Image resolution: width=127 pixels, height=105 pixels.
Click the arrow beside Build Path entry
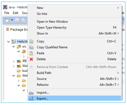coord(118,73)
